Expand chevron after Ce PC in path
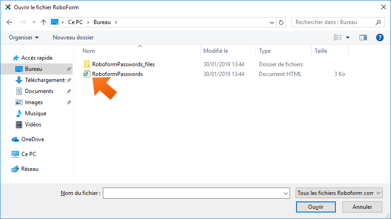 88,22
